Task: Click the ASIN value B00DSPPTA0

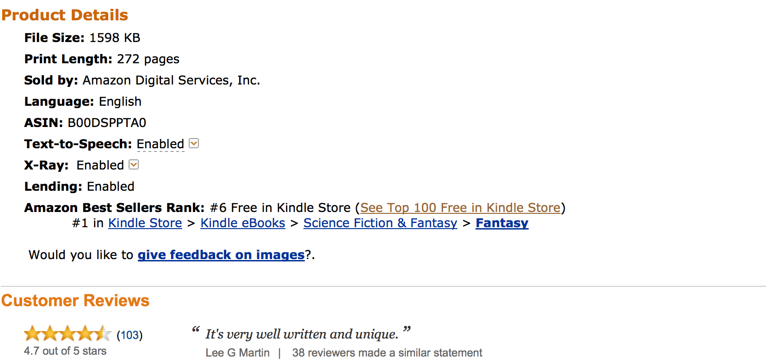Action: (107, 123)
